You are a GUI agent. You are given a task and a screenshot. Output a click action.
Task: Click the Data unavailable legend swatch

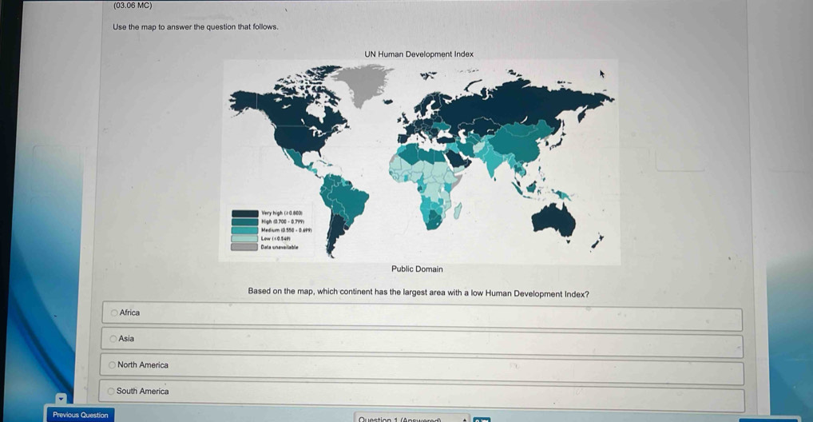[x=244, y=247]
